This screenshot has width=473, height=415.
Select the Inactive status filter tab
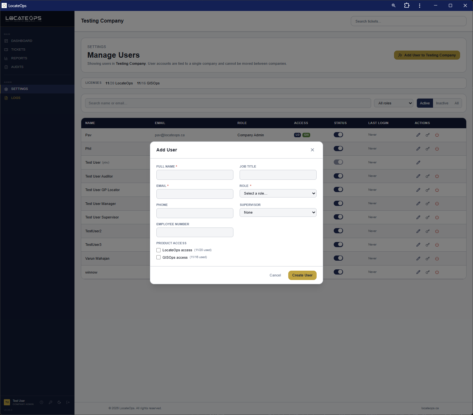pos(442,103)
